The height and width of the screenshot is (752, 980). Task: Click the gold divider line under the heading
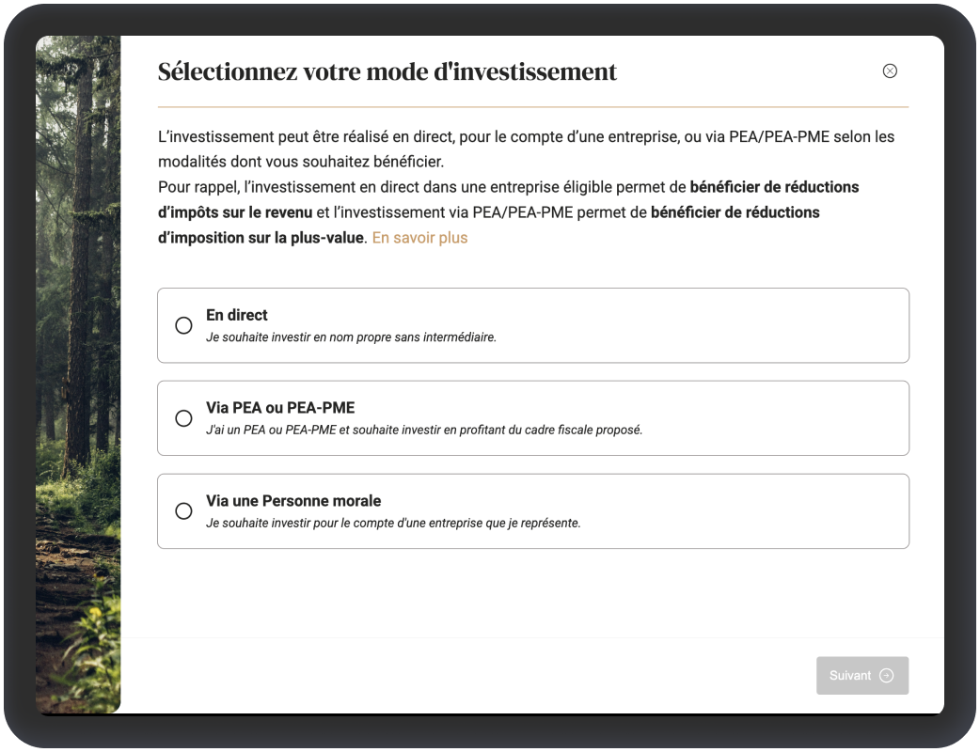point(532,107)
